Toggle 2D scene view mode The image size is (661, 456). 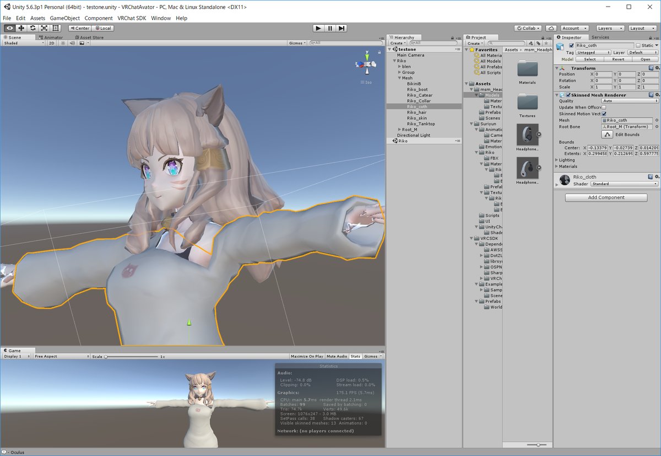click(51, 43)
